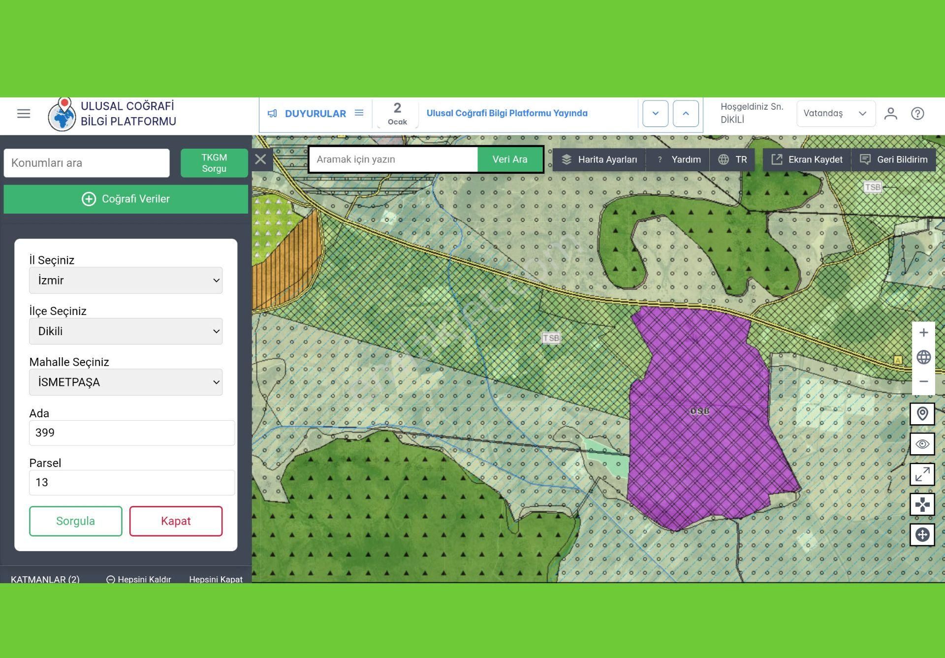
Task: Close the side panel with X
Action: (x=261, y=159)
